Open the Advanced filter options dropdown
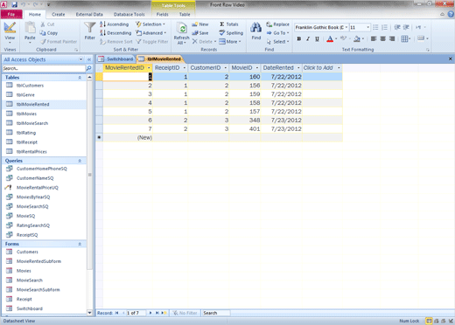The width and height of the screenshot is (455, 325). (151, 33)
